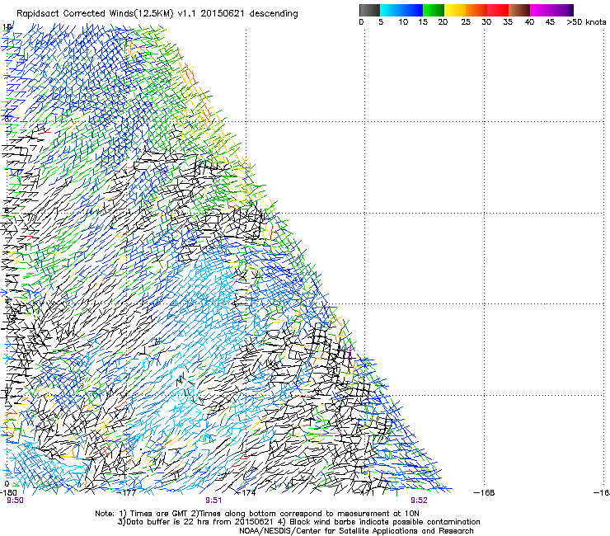
Task: Click the yellow 20–25 knots legend segment
Action: click(x=455, y=10)
